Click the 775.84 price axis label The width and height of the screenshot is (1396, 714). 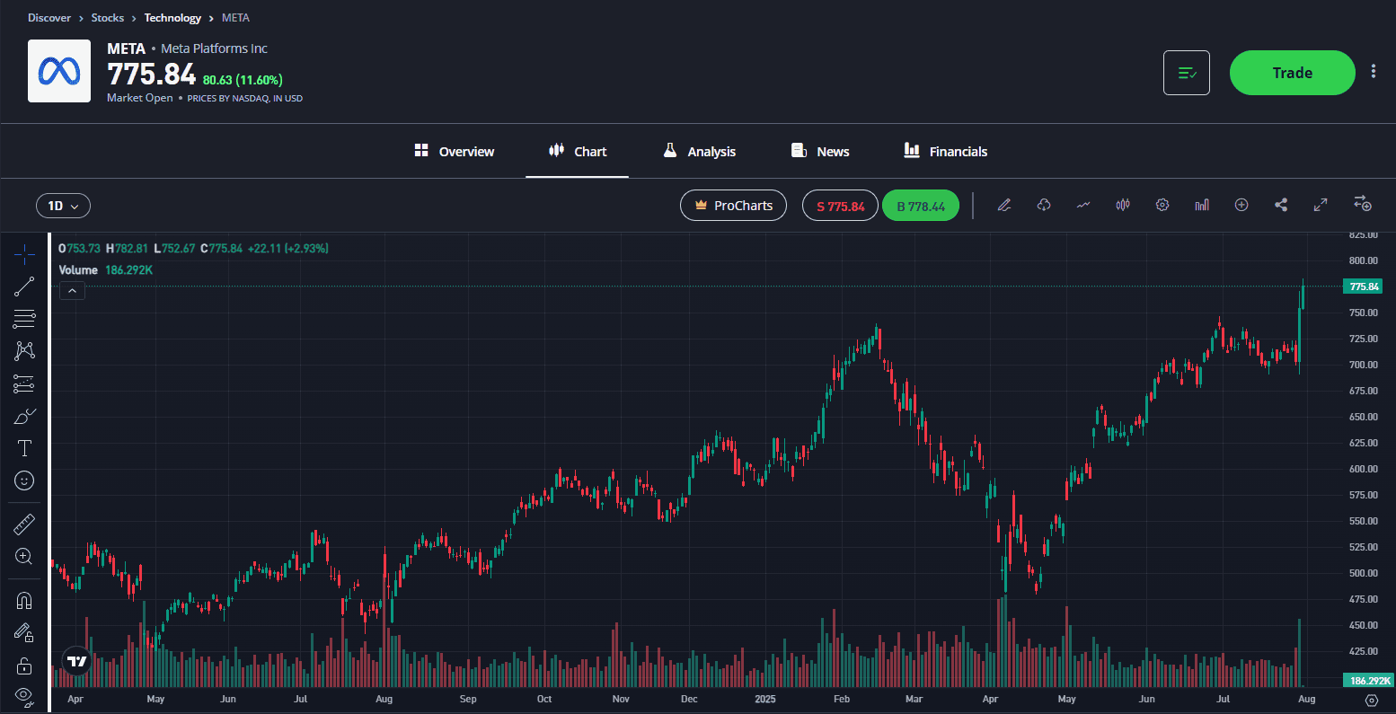(x=1364, y=286)
